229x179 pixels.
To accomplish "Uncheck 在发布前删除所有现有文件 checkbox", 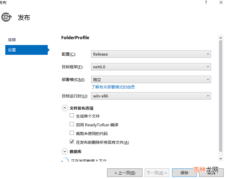I will click(72, 142).
